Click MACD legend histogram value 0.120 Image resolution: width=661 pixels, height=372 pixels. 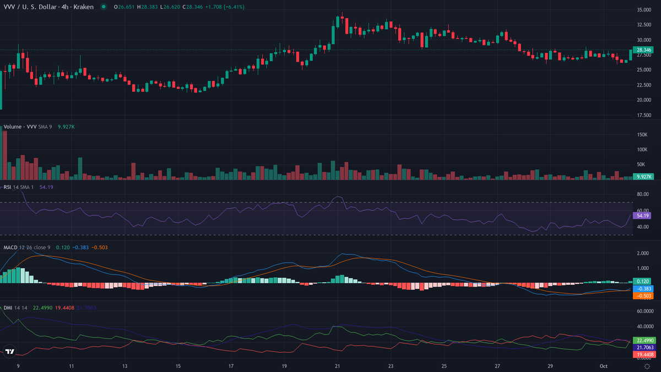[62, 247]
